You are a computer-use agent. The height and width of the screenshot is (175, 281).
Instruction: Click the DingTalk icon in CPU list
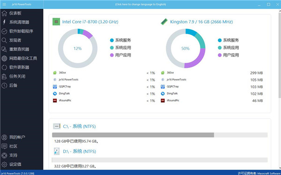click(x=55, y=94)
